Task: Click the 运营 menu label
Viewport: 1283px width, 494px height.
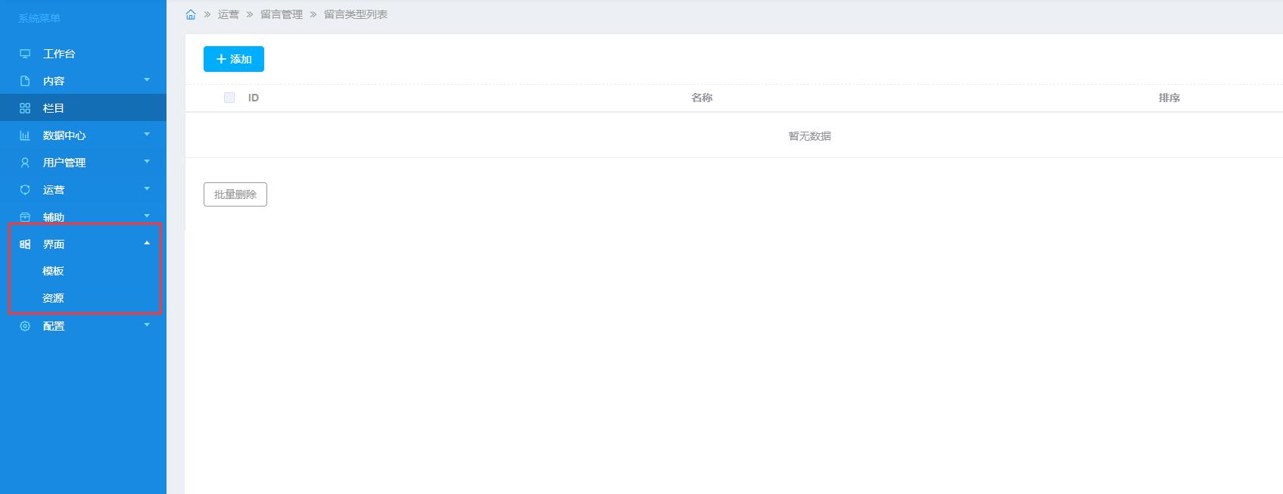Action: (x=54, y=190)
